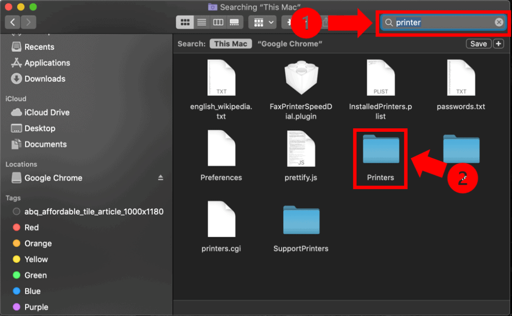This screenshot has width=512, height=316.
Task: Clear the search field with the x button
Action: click(x=498, y=22)
